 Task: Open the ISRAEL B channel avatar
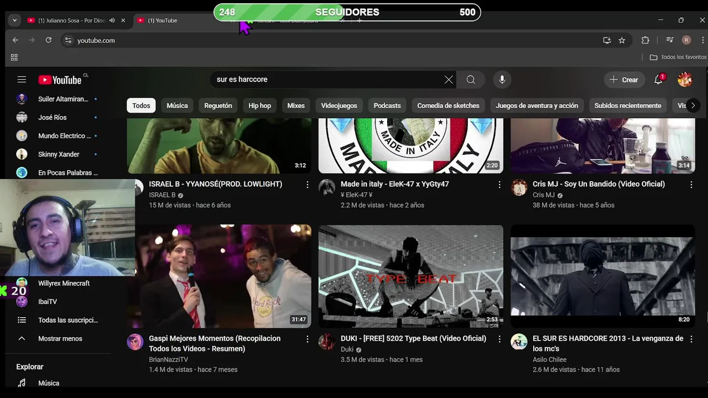tap(138, 187)
